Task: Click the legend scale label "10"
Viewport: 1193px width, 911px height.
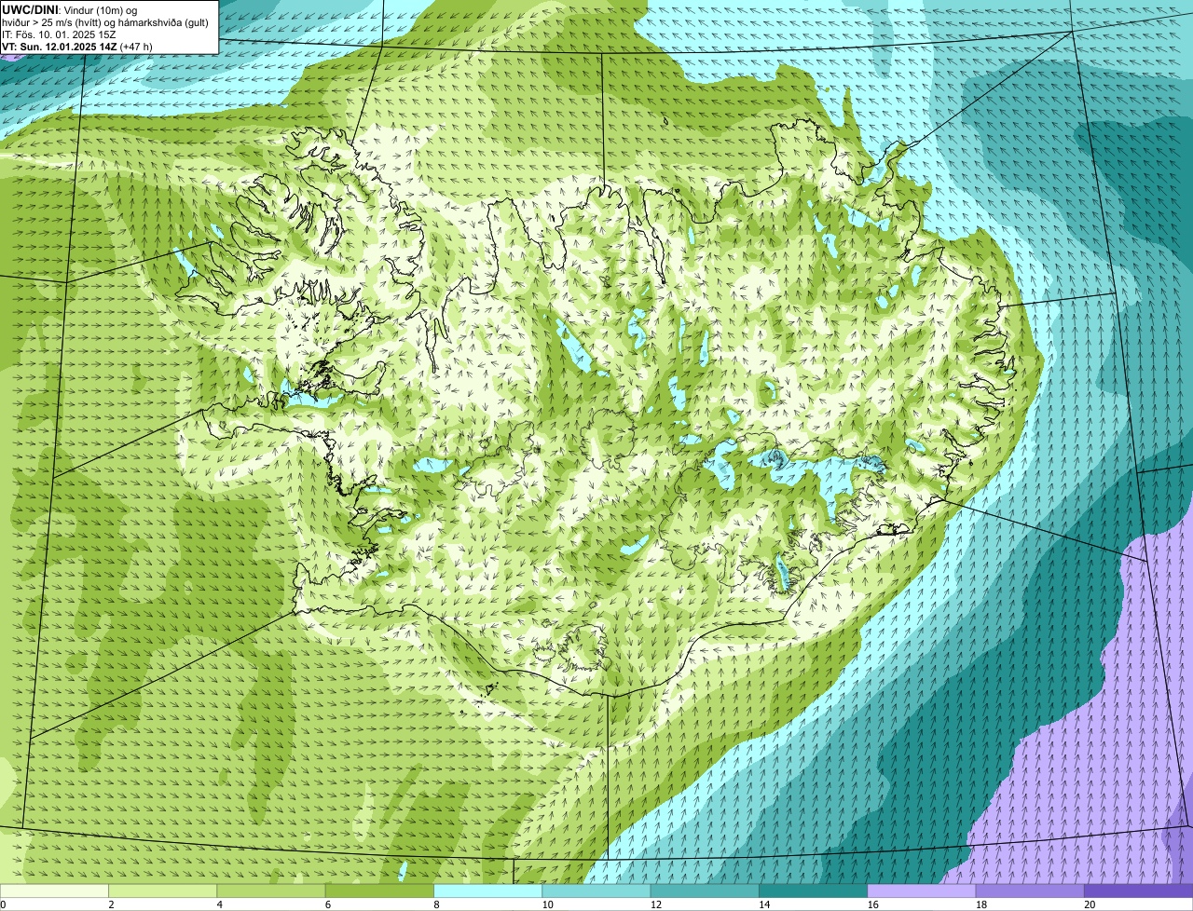Action: pos(547,904)
